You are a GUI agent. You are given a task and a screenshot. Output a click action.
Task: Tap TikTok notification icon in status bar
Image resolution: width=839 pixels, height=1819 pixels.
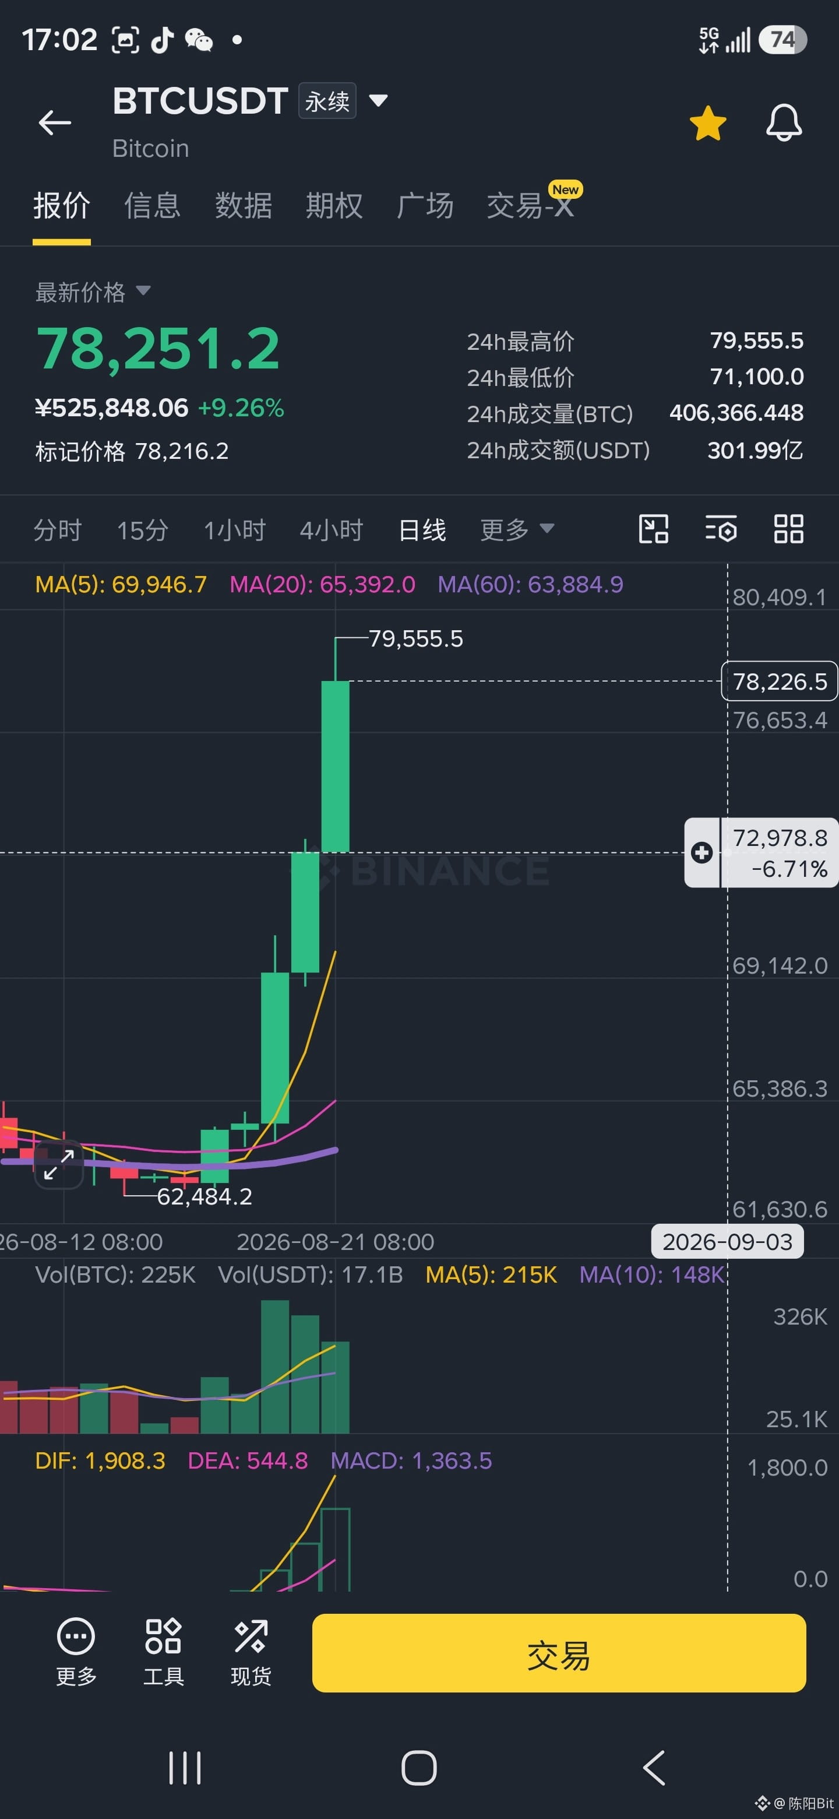(x=163, y=40)
